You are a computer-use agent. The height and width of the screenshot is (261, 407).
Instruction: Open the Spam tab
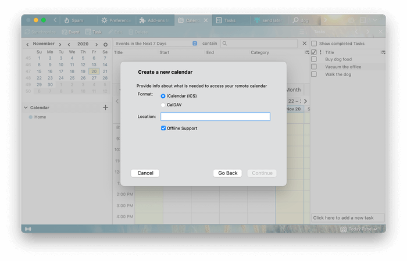pyautogui.click(x=77, y=20)
